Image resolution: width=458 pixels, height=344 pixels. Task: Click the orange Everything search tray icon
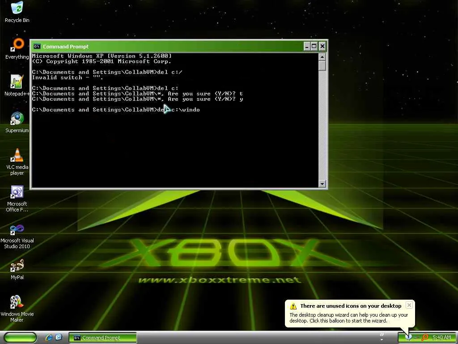point(425,337)
